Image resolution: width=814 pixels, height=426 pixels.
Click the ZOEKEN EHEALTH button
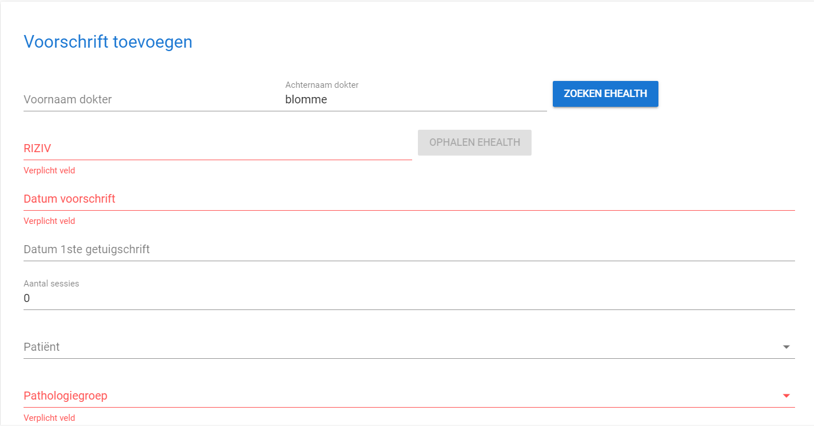click(x=605, y=94)
